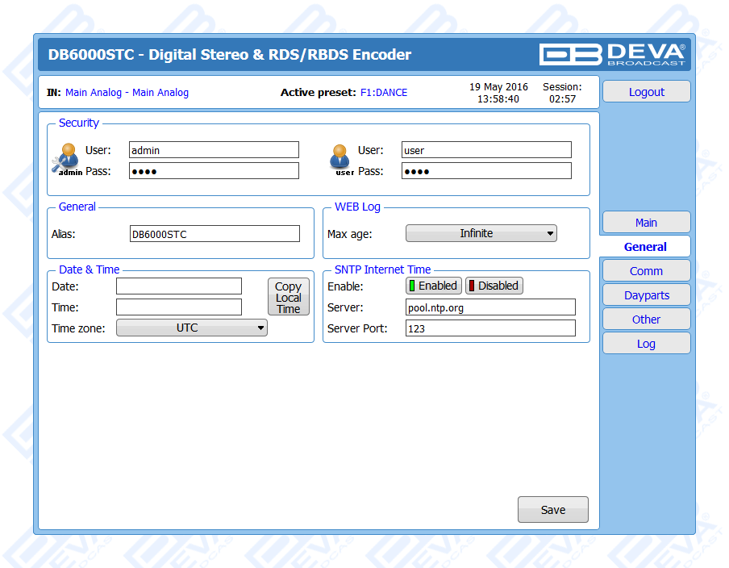Disable SNTP Internet Time

pyautogui.click(x=494, y=286)
